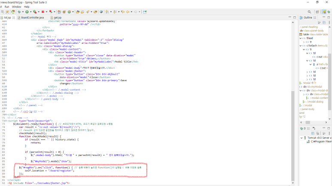Viewport: 332px width, 186px height.
Task: Click the New Java Package icon
Action: [64, 12]
